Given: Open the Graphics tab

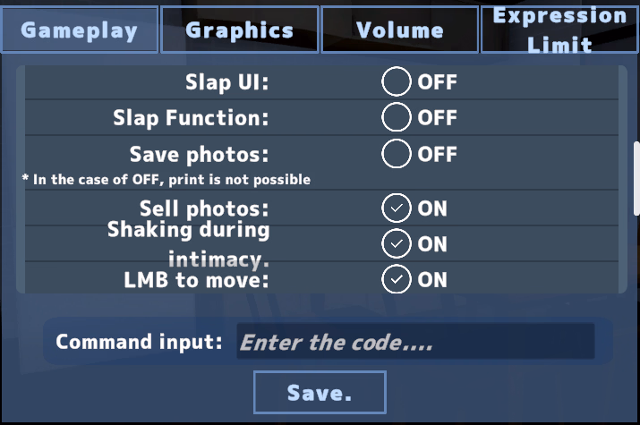Looking at the screenshot, I should pos(240,30).
